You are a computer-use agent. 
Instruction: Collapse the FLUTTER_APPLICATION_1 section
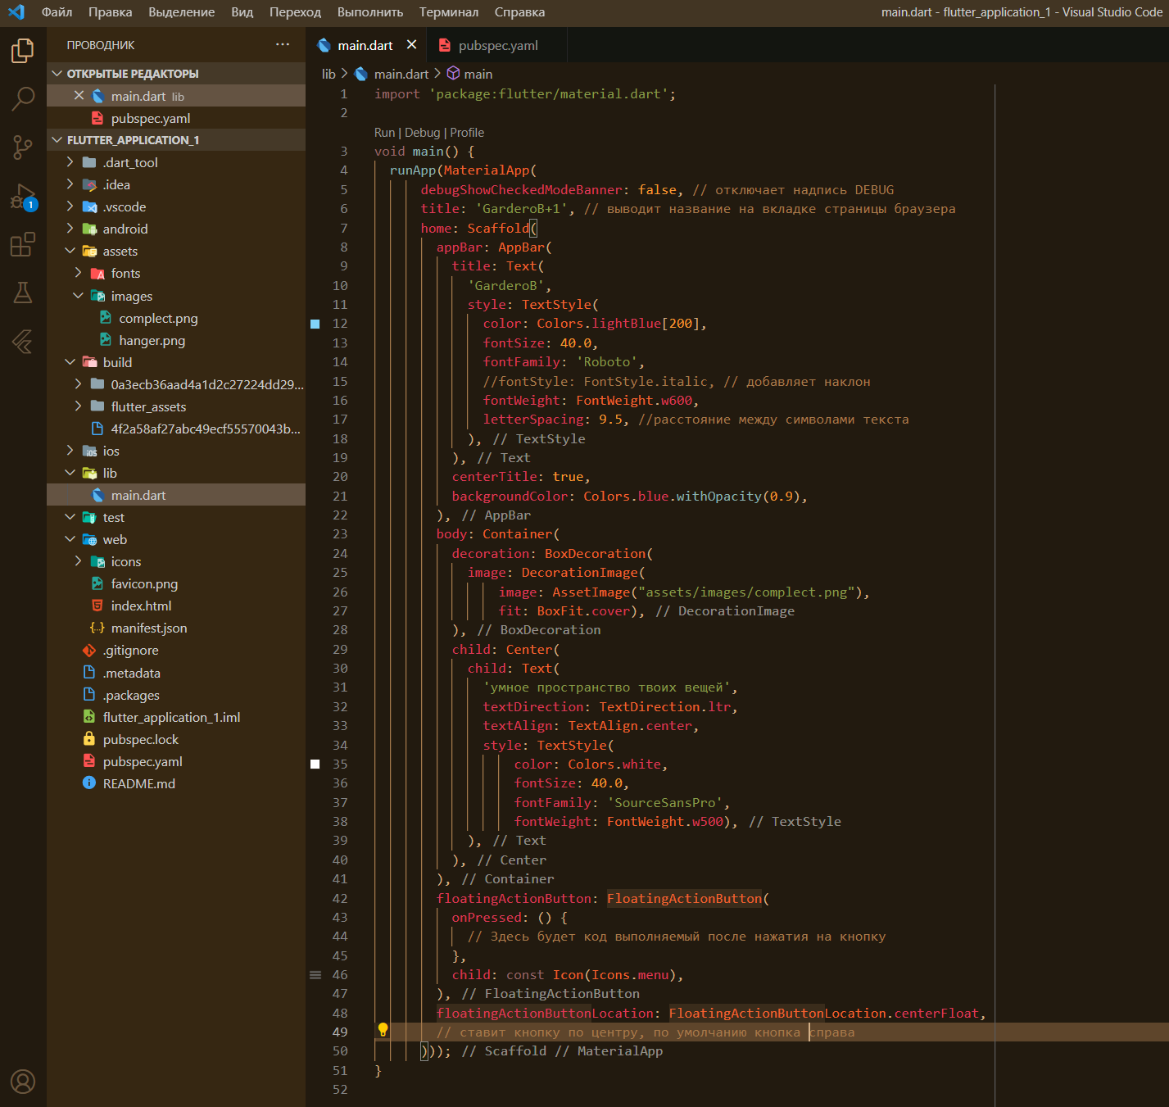coord(176,140)
